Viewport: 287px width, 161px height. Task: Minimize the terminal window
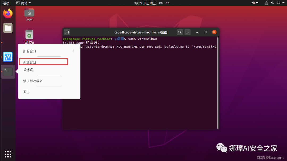coord(197,32)
